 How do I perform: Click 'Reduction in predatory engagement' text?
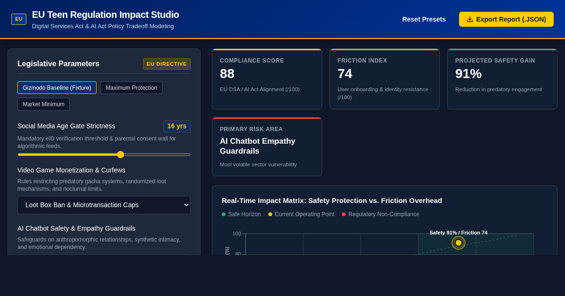(x=499, y=89)
